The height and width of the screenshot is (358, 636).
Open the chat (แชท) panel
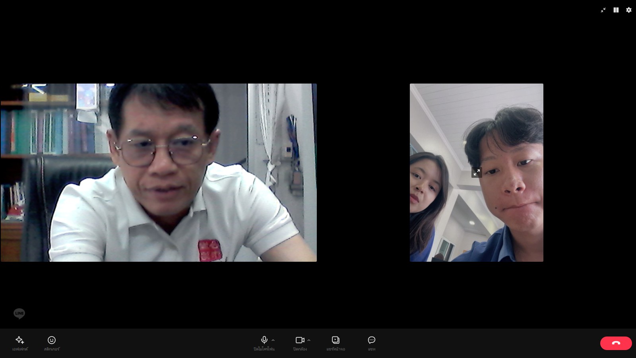(372, 343)
